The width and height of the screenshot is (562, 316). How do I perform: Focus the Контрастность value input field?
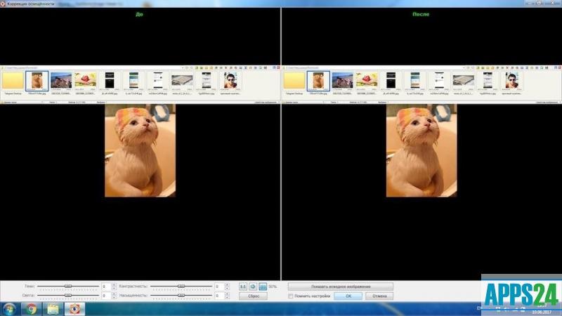[x=219, y=287]
